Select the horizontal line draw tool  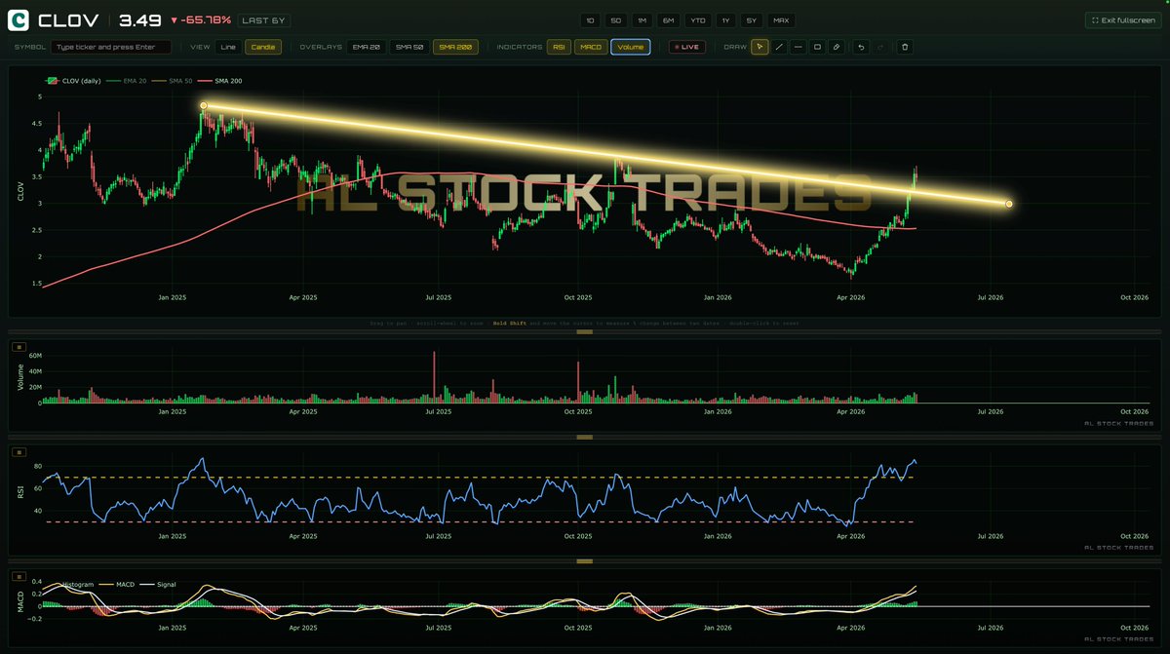pos(799,46)
